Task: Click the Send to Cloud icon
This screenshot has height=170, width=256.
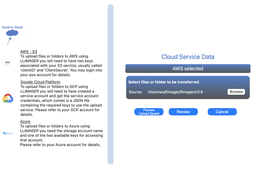Action: (12, 34)
